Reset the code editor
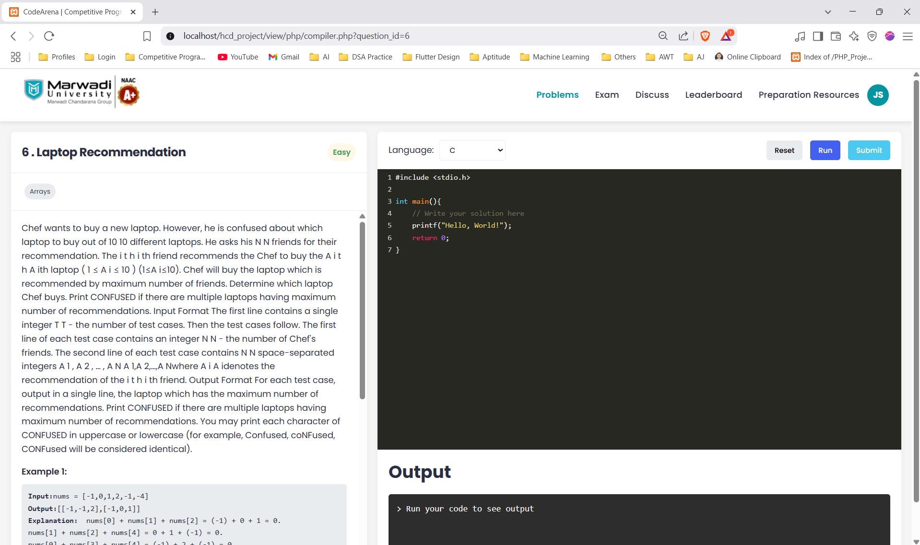Image resolution: width=920 pixels, height=545 pixels. (x=784, y=151)
